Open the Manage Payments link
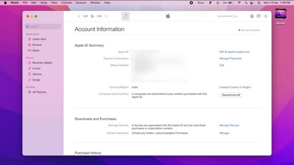 pyautogui.click(x=231, y=59)
